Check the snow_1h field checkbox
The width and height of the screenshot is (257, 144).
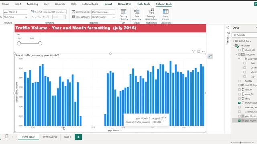pyautogui.click(x=239, y=94)
